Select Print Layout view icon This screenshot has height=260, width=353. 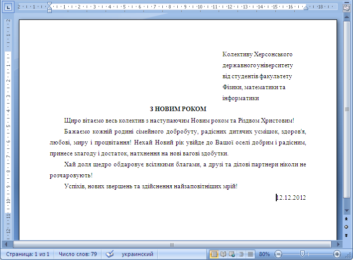(x=214, y=254)
